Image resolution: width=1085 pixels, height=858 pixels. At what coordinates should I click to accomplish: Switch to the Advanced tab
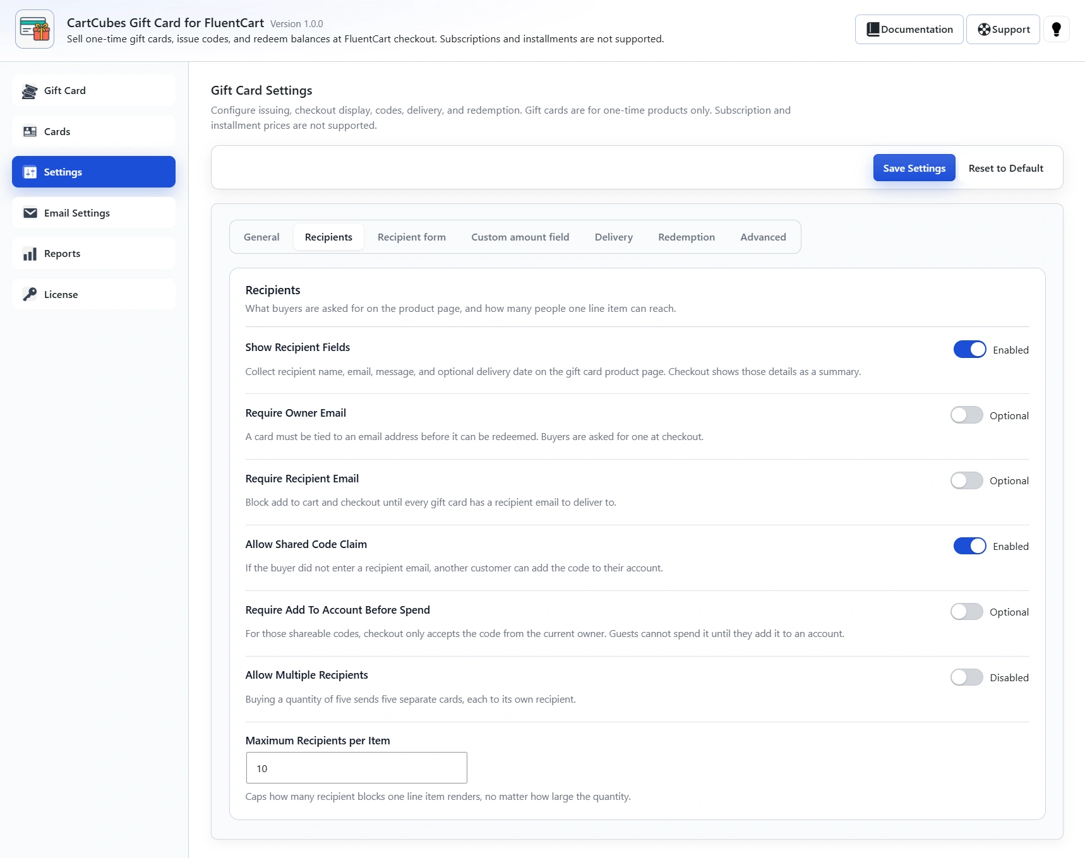[x=764, y=237]
